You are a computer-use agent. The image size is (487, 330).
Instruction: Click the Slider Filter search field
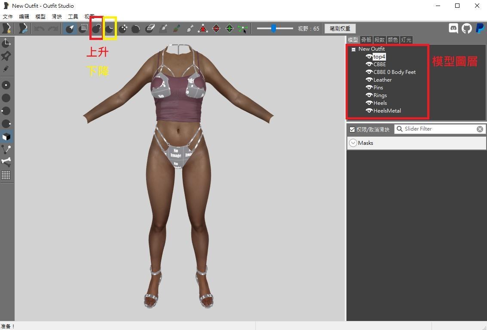point(438,129)
